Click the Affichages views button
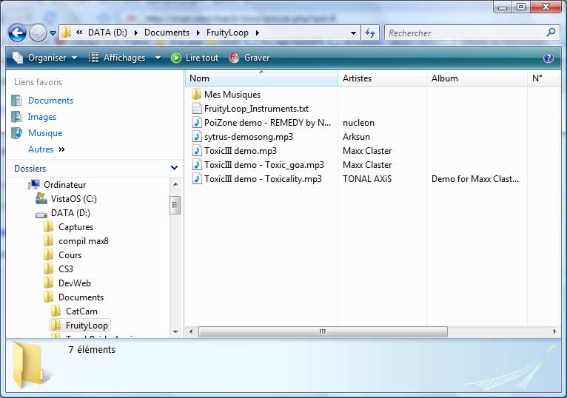Viewport: 567px width, 398px height. coord(117,58)
